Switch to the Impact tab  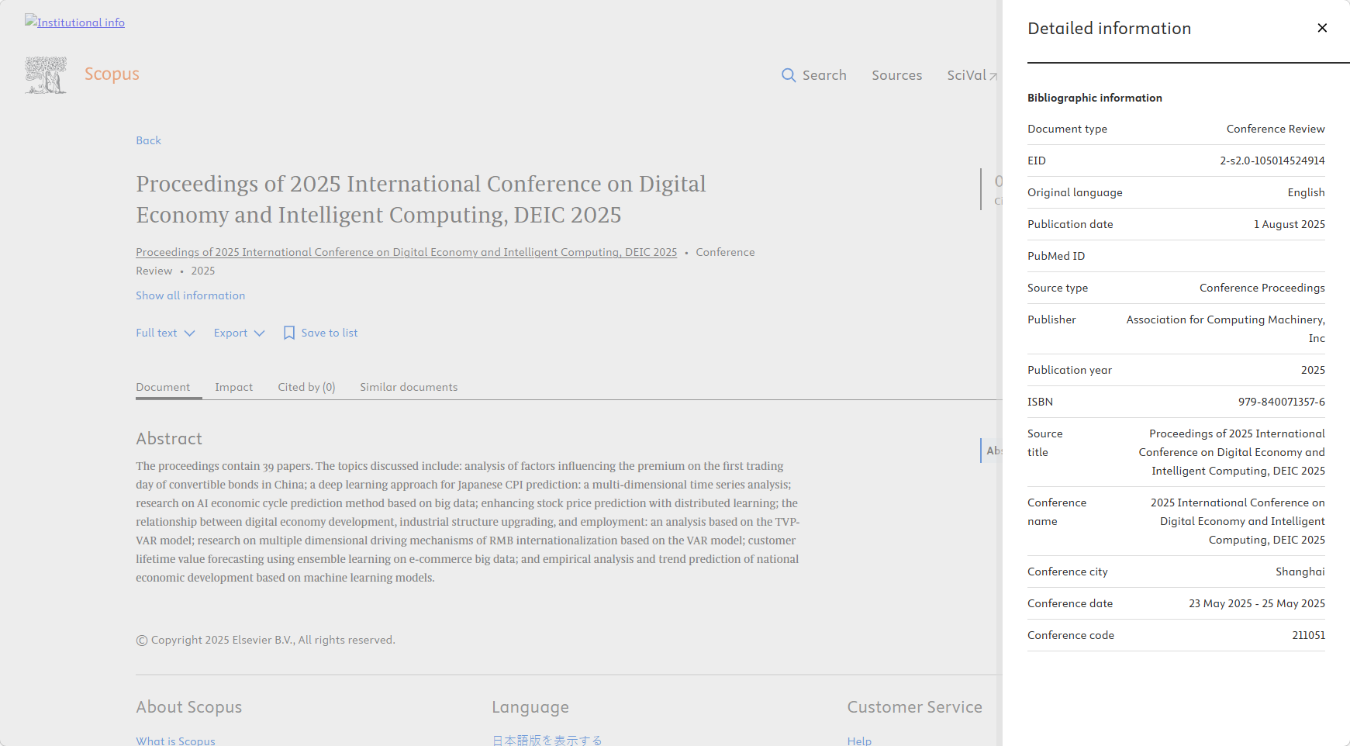pyautogui.click(x=233, y=387)
